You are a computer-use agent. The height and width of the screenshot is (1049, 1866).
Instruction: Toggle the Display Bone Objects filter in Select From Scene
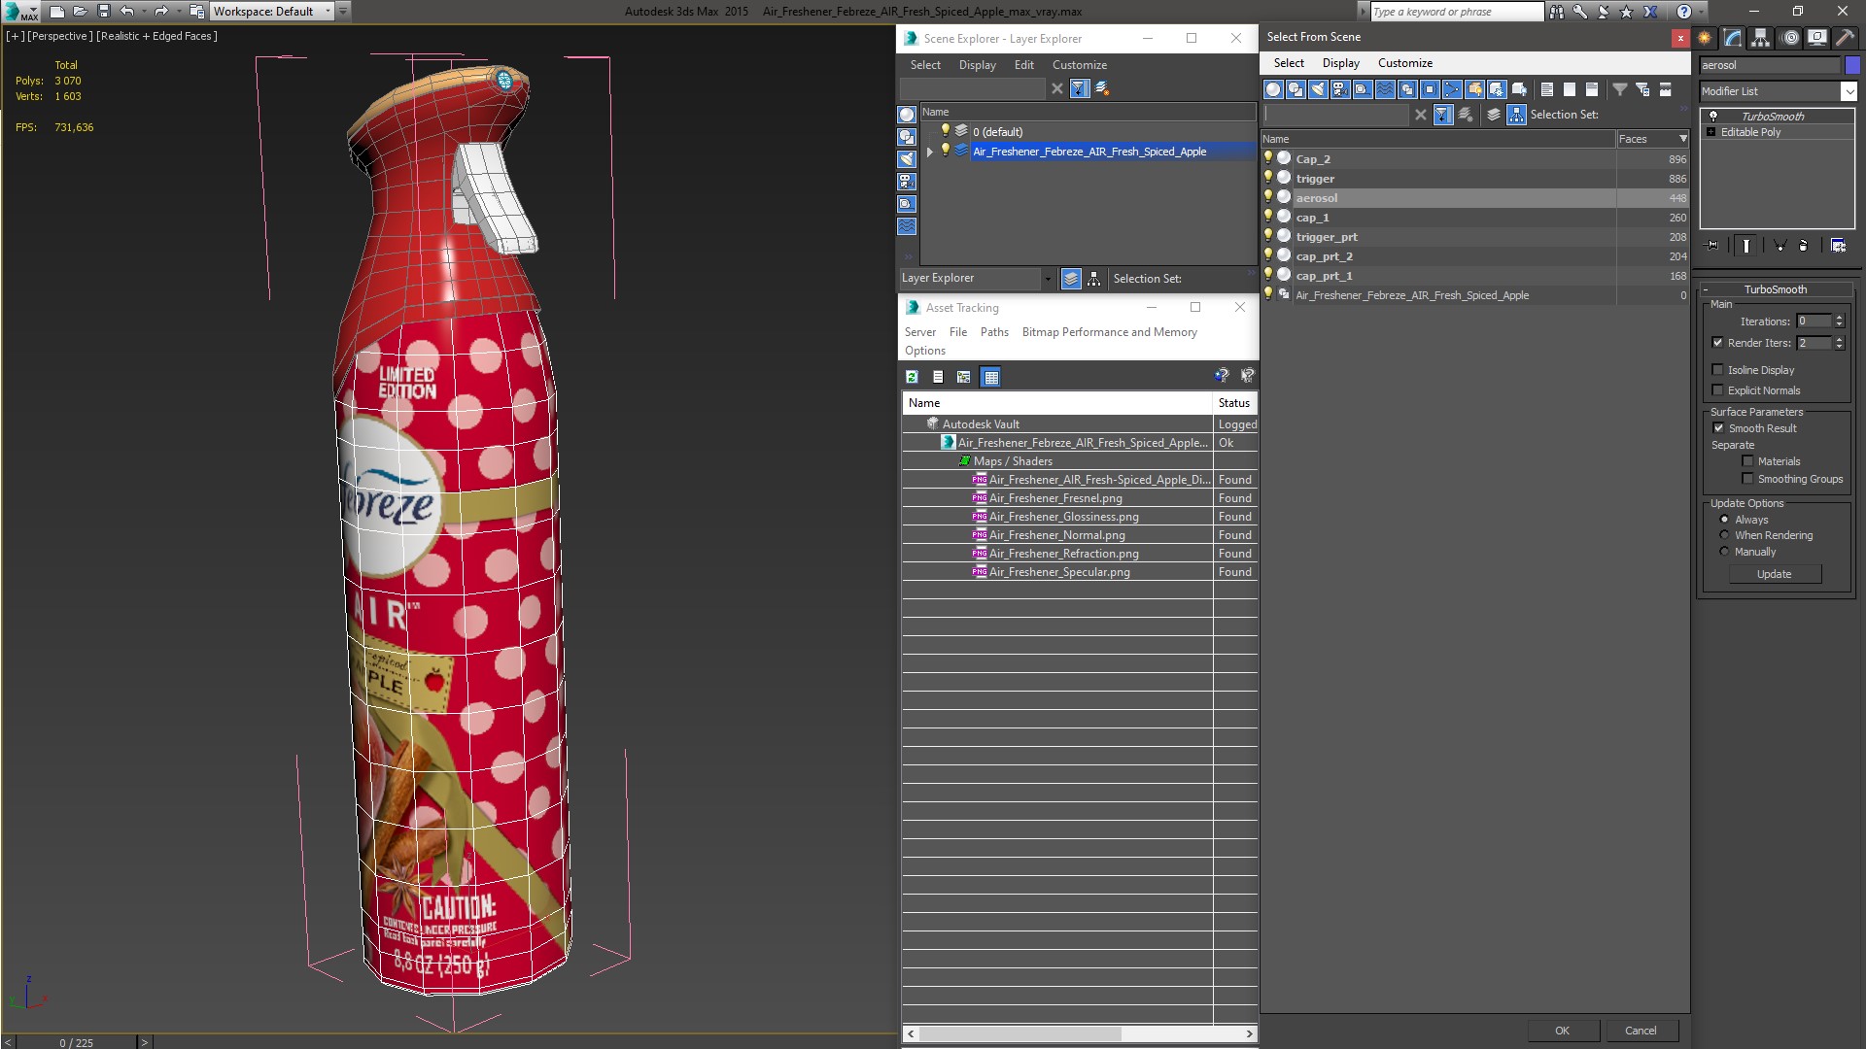[1452, 89]
